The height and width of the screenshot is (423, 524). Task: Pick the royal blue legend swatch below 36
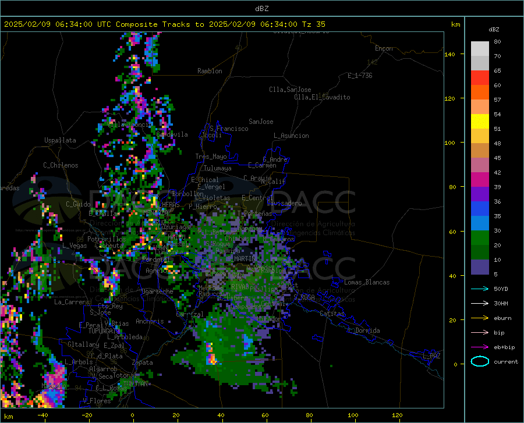pos(480,209)
